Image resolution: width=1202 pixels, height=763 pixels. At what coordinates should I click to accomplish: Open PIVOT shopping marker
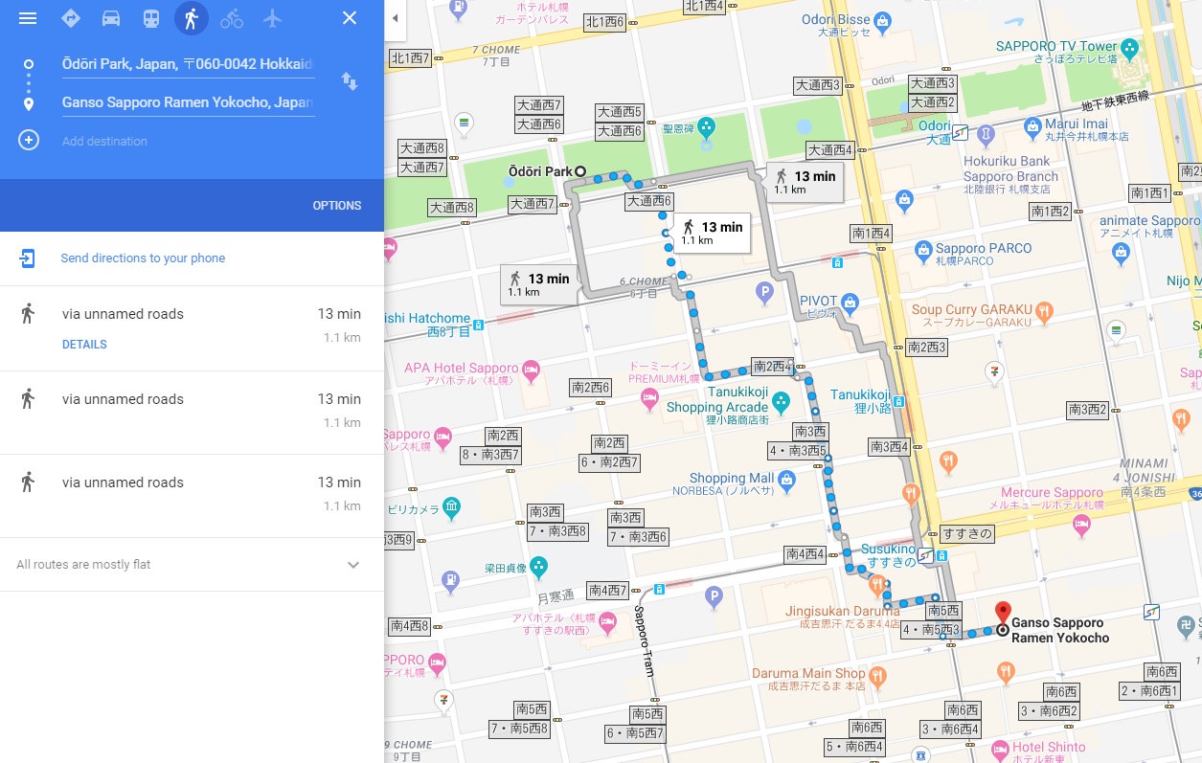pos(849,304)
